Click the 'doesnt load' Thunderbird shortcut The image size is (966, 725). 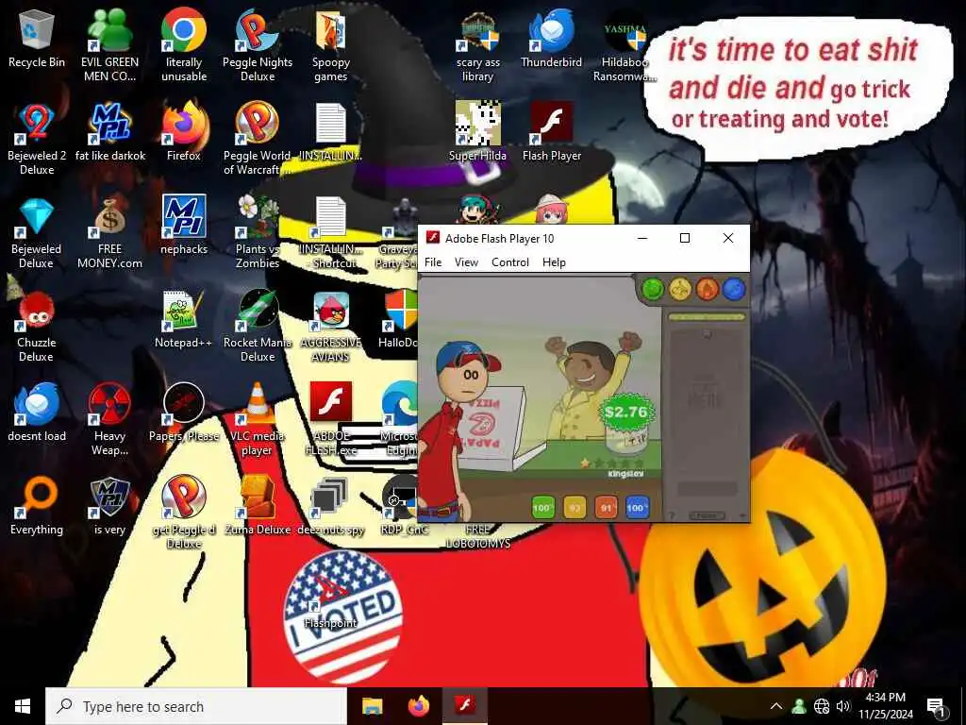(x=37, y=412)
